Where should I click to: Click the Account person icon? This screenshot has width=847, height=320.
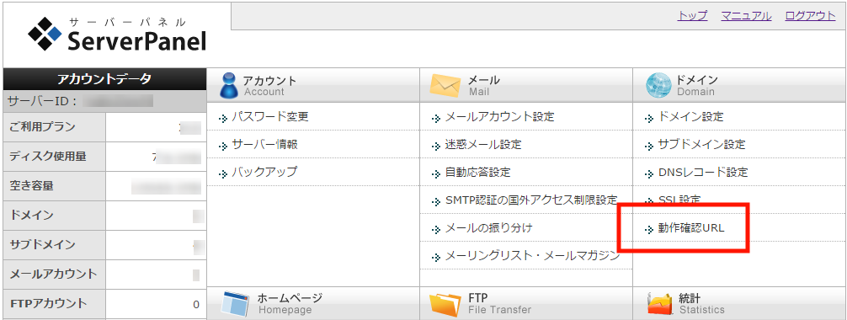click(229, 85)
